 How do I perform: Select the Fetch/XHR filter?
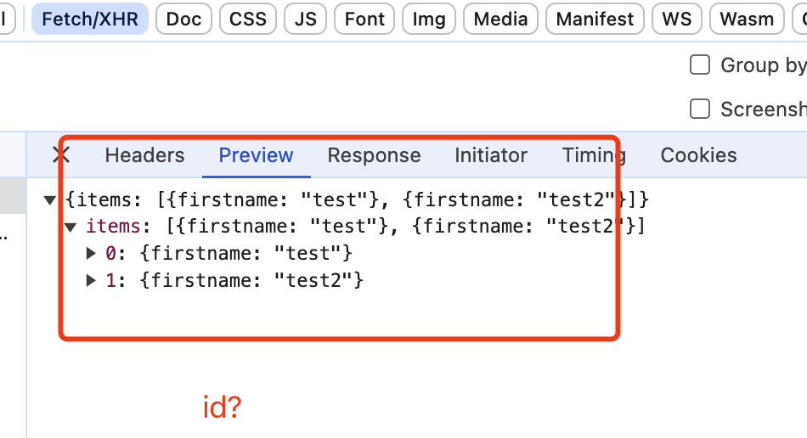pyautogui.click(x=90, y=19)
